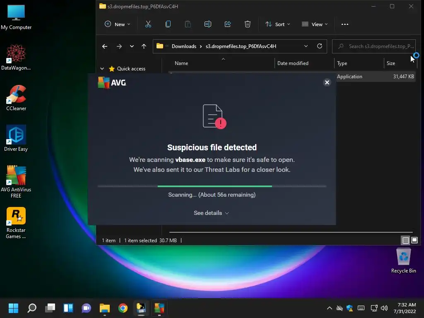424x318 pixels.
Task: Click the suspicious file warning icon
Action: click(214, 116)
